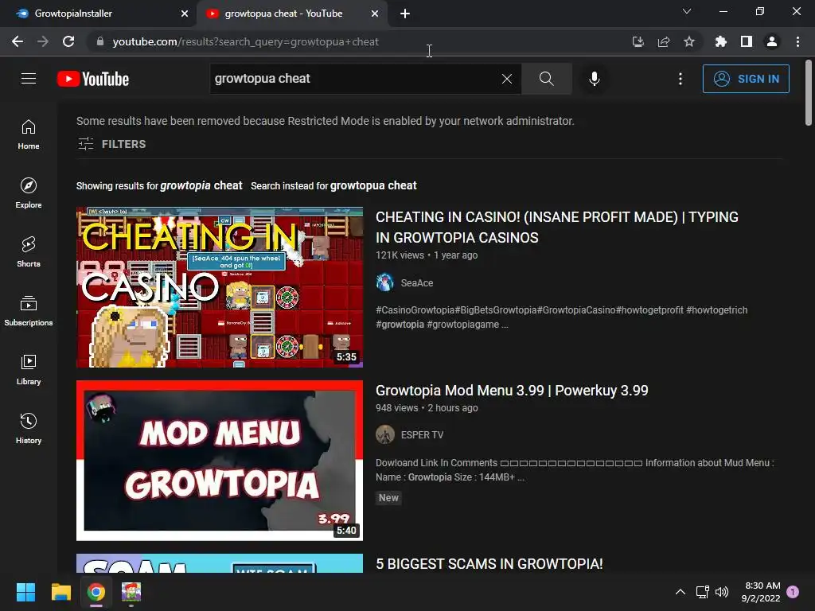The width and height of the screenshot is (815, 611).
Task: Open the Windows Start menu
Action: pyautogui.click(x=25, y=592)
